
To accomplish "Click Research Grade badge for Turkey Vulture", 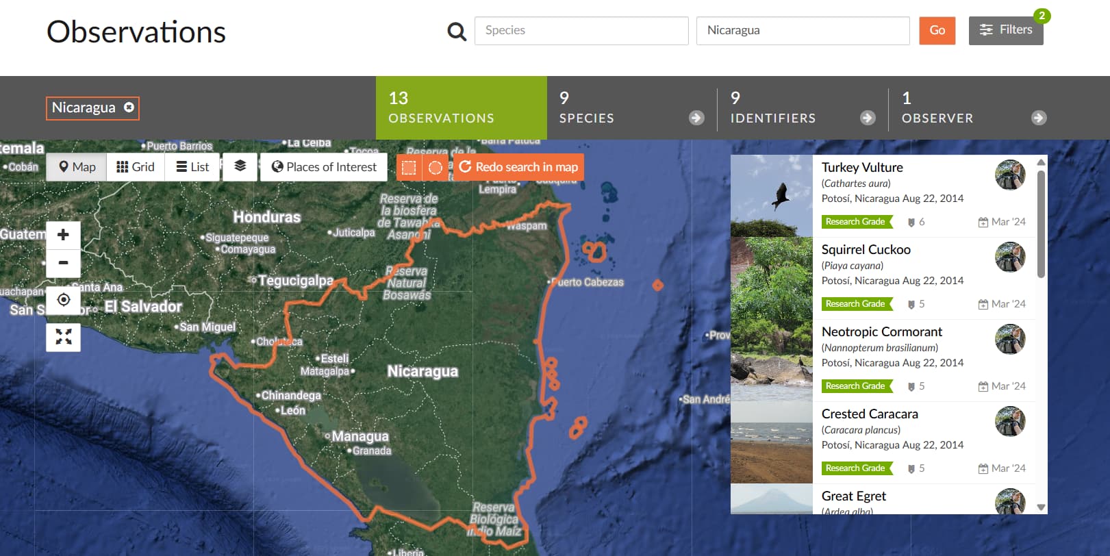I will click(x=857, y=222).
